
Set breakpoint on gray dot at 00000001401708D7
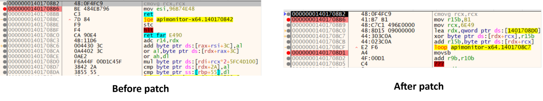pyautogui.click(x=5, y=67)
